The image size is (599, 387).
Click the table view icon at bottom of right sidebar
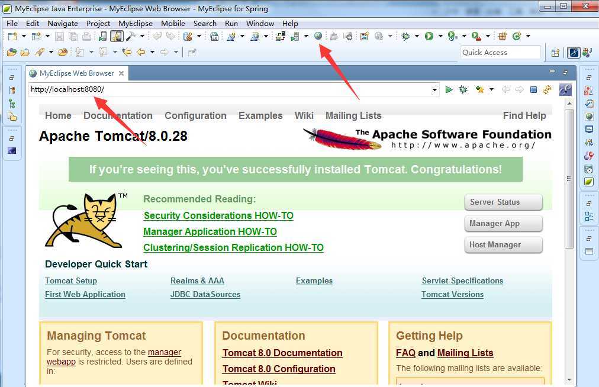click(x=589, y=251)
